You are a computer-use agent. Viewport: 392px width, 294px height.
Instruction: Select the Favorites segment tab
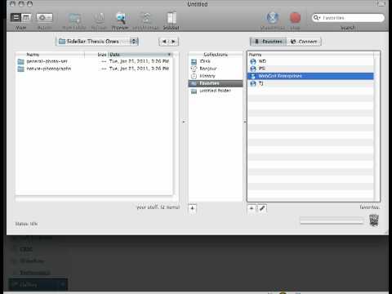(269, 42)
